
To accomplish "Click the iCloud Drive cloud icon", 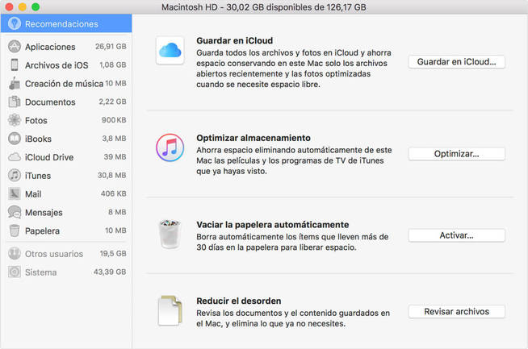I will [15, 157].
